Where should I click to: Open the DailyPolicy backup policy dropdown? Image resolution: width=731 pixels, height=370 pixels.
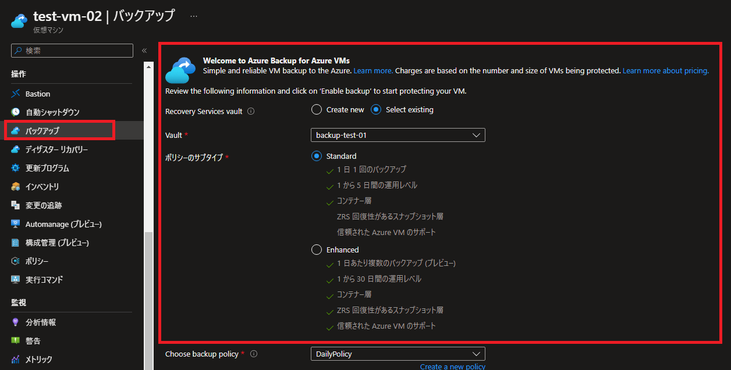[x=398, y=354]
